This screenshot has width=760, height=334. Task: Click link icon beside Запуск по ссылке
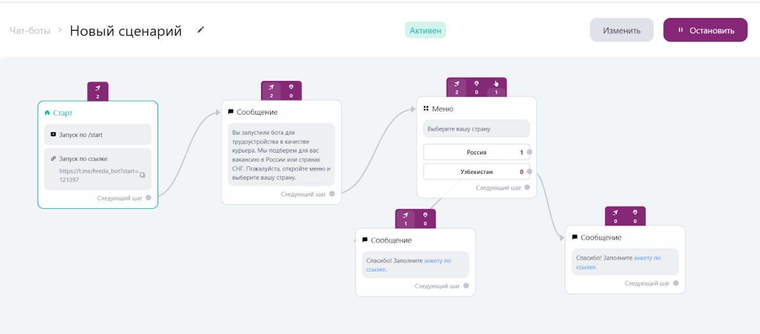[53, 159]
